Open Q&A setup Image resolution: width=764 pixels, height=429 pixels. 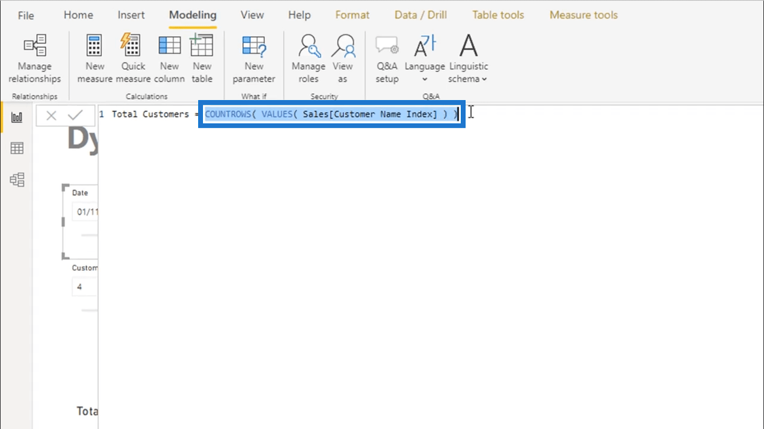(x=387, y=59)
